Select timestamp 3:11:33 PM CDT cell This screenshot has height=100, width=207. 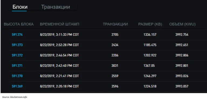[x=59, y=35]
